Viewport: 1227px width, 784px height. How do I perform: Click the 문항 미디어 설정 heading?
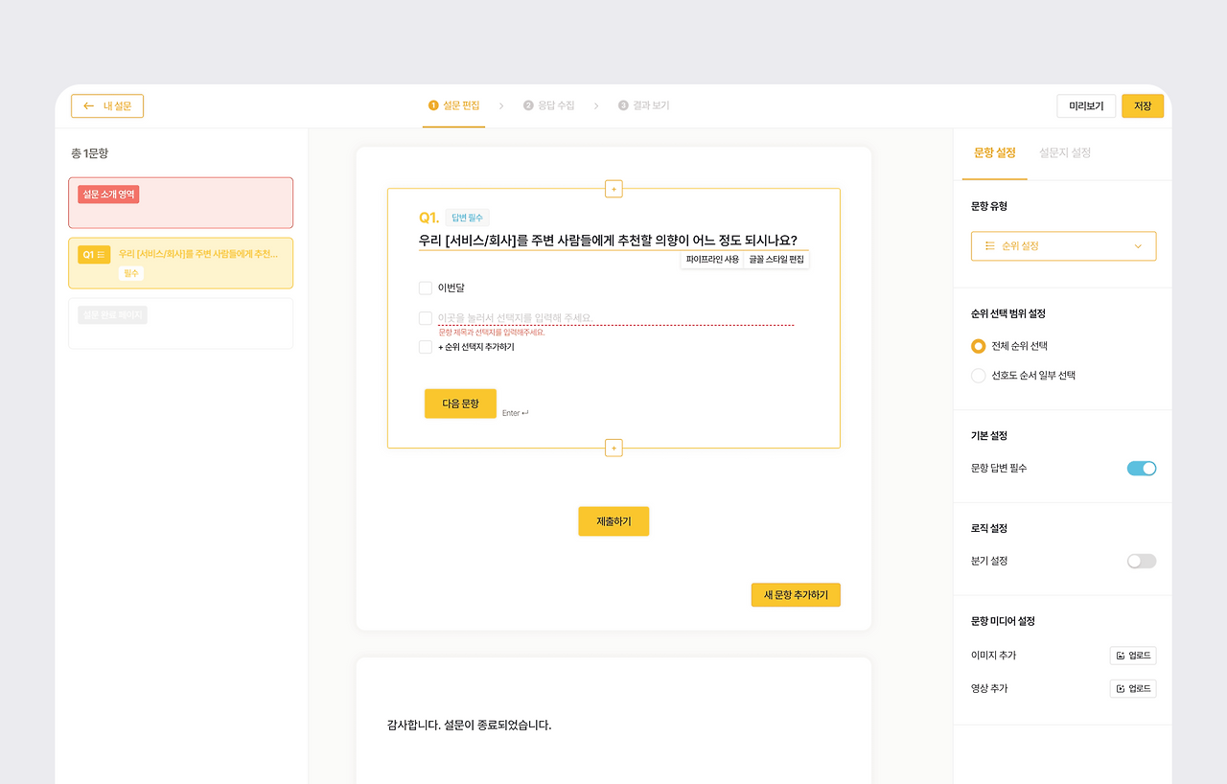point(1003,621)
